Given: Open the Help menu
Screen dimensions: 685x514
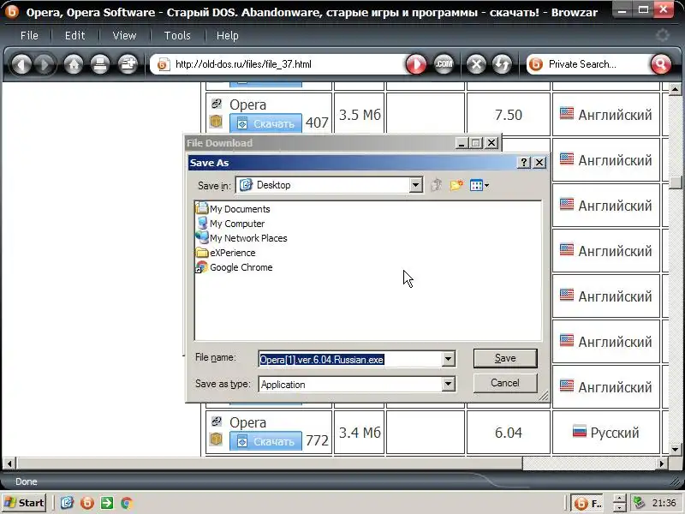Looking at the screenshot, I should [x=228, y=35].
